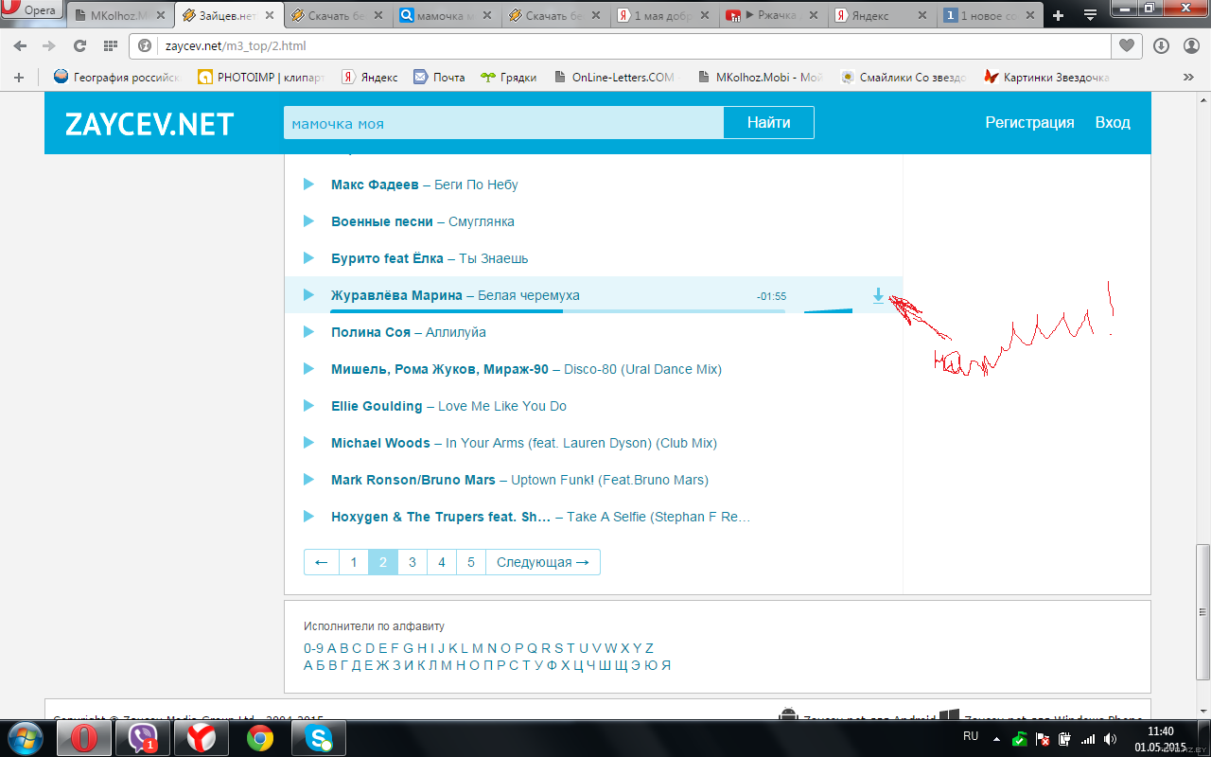This screenshot has height=757, width=1211.
Task: Play Michael Woods – In Your Arms
Action: (x=308, y=443)
